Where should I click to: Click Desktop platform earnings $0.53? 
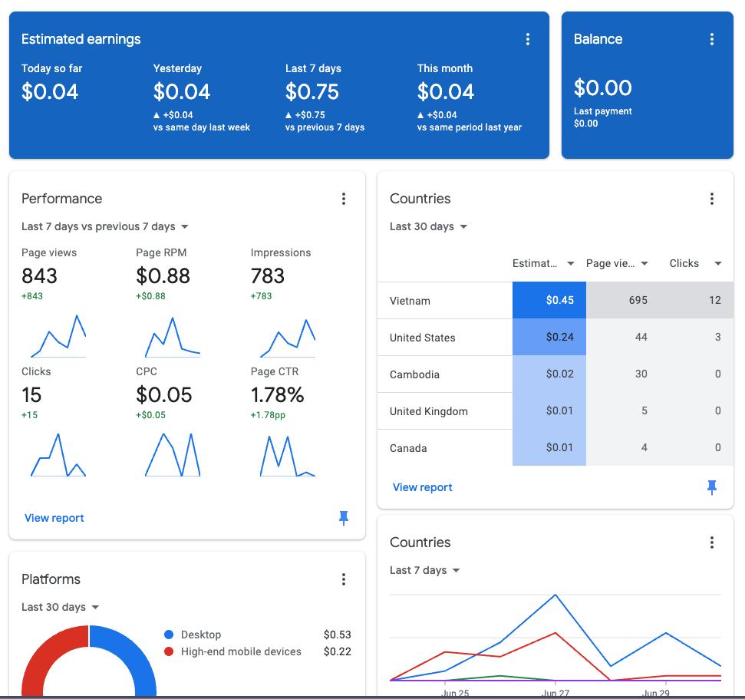tap(338, 635)
